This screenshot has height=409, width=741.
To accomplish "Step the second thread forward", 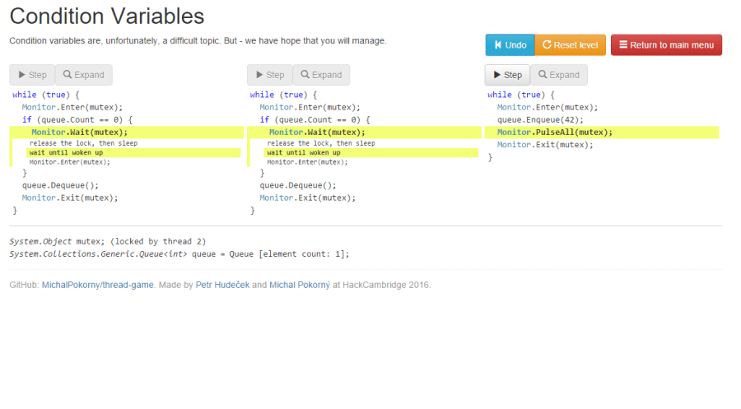I will 270,75.
